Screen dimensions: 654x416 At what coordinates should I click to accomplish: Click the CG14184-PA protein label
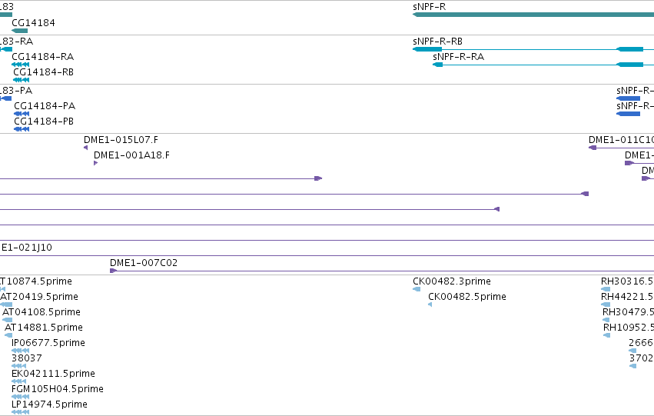45,106
